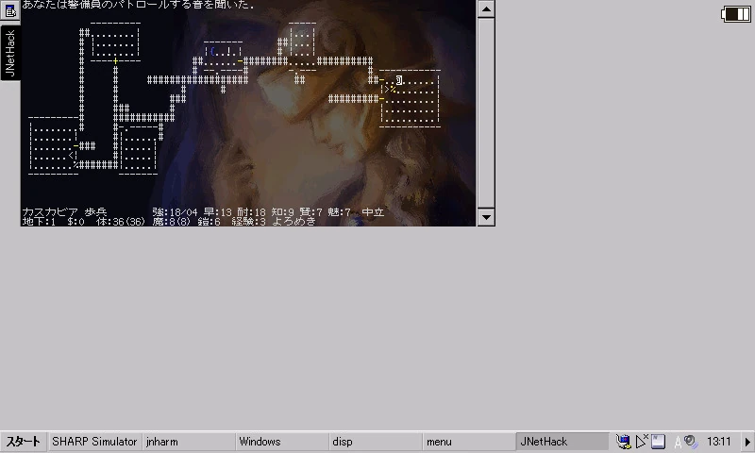Expand the taskbar right arrow
The height and width of the screenshot is (453, 755).
point(747,442)
